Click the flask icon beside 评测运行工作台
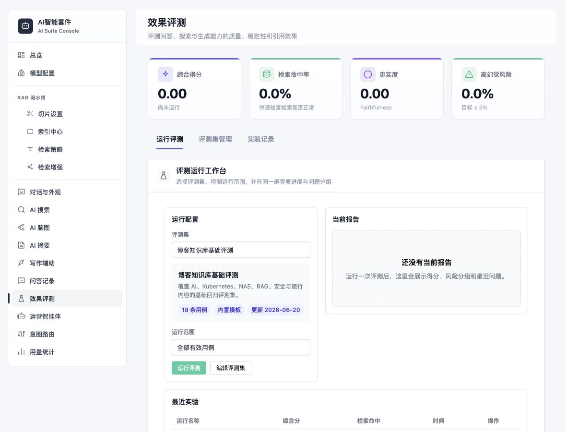This screenshot has width=566, height=432. 164,176
